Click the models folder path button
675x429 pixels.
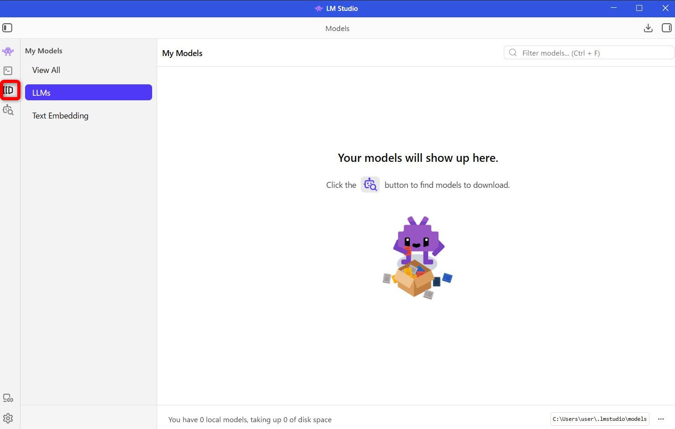coord(599,419)
